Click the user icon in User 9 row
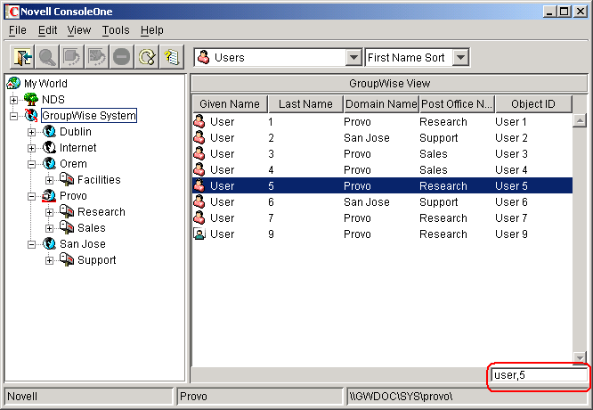This screenshot has height=410, width=593. click(x=199, y=234)
